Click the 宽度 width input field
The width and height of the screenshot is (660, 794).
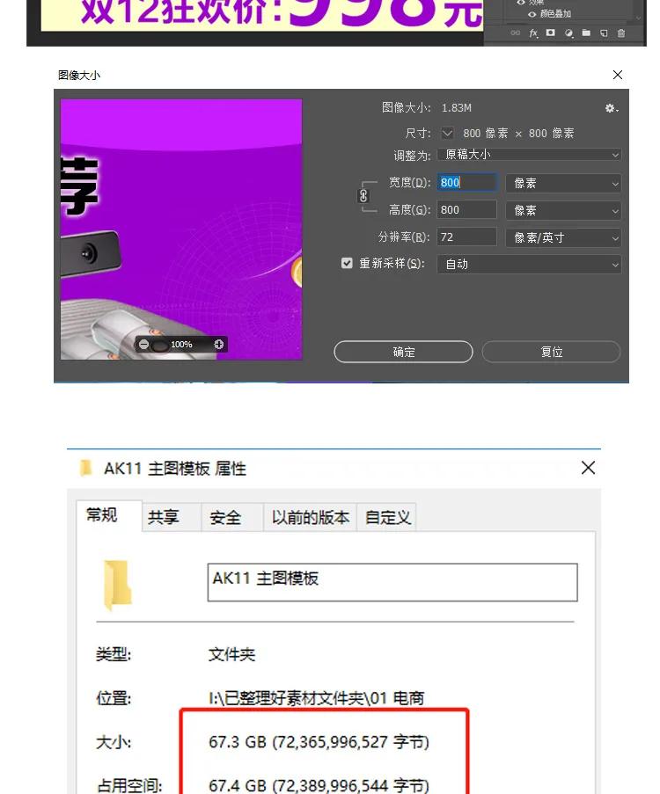click(x=467, y=183)
